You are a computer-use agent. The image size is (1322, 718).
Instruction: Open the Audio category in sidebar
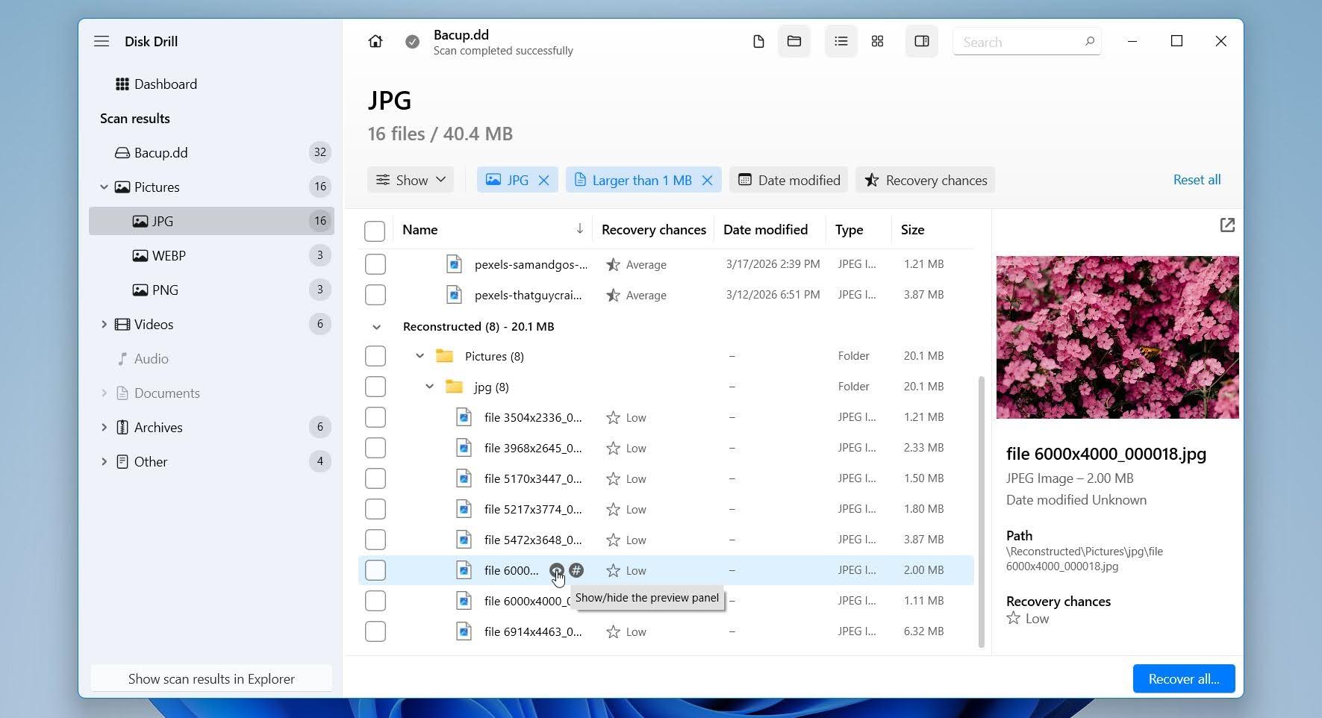coord(211,358)
